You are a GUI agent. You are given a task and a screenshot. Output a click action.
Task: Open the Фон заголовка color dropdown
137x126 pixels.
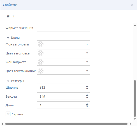[x=87, y=44]
